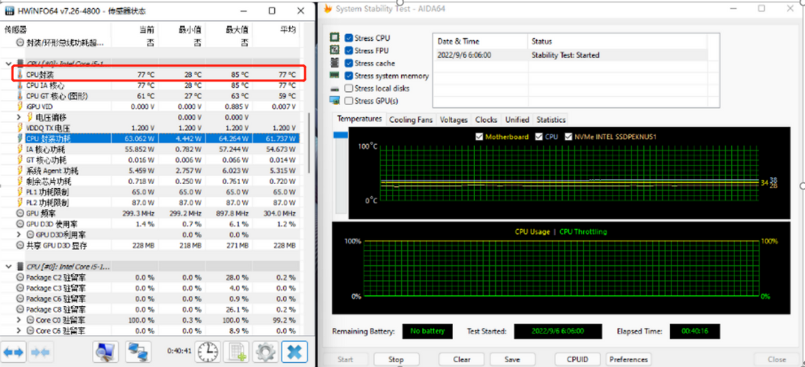Expand the Core C0 驻留率 row
The width and height of the screenshot is (805, 367).
(x=19, y=320)
